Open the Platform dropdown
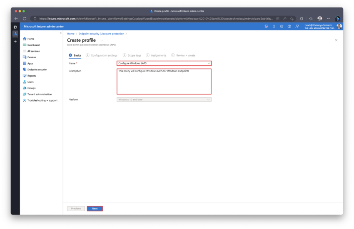The height and width of the screenshot is (229, 354). 164,100
